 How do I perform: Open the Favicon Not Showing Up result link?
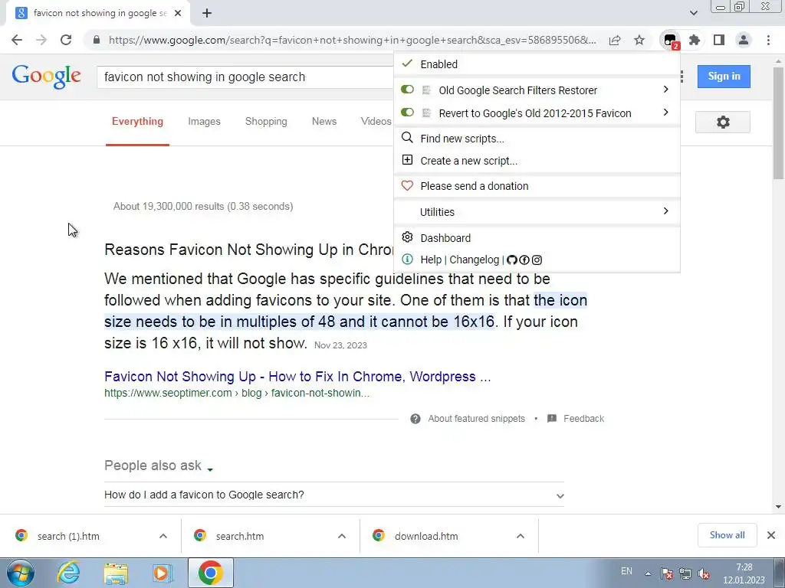297,377
